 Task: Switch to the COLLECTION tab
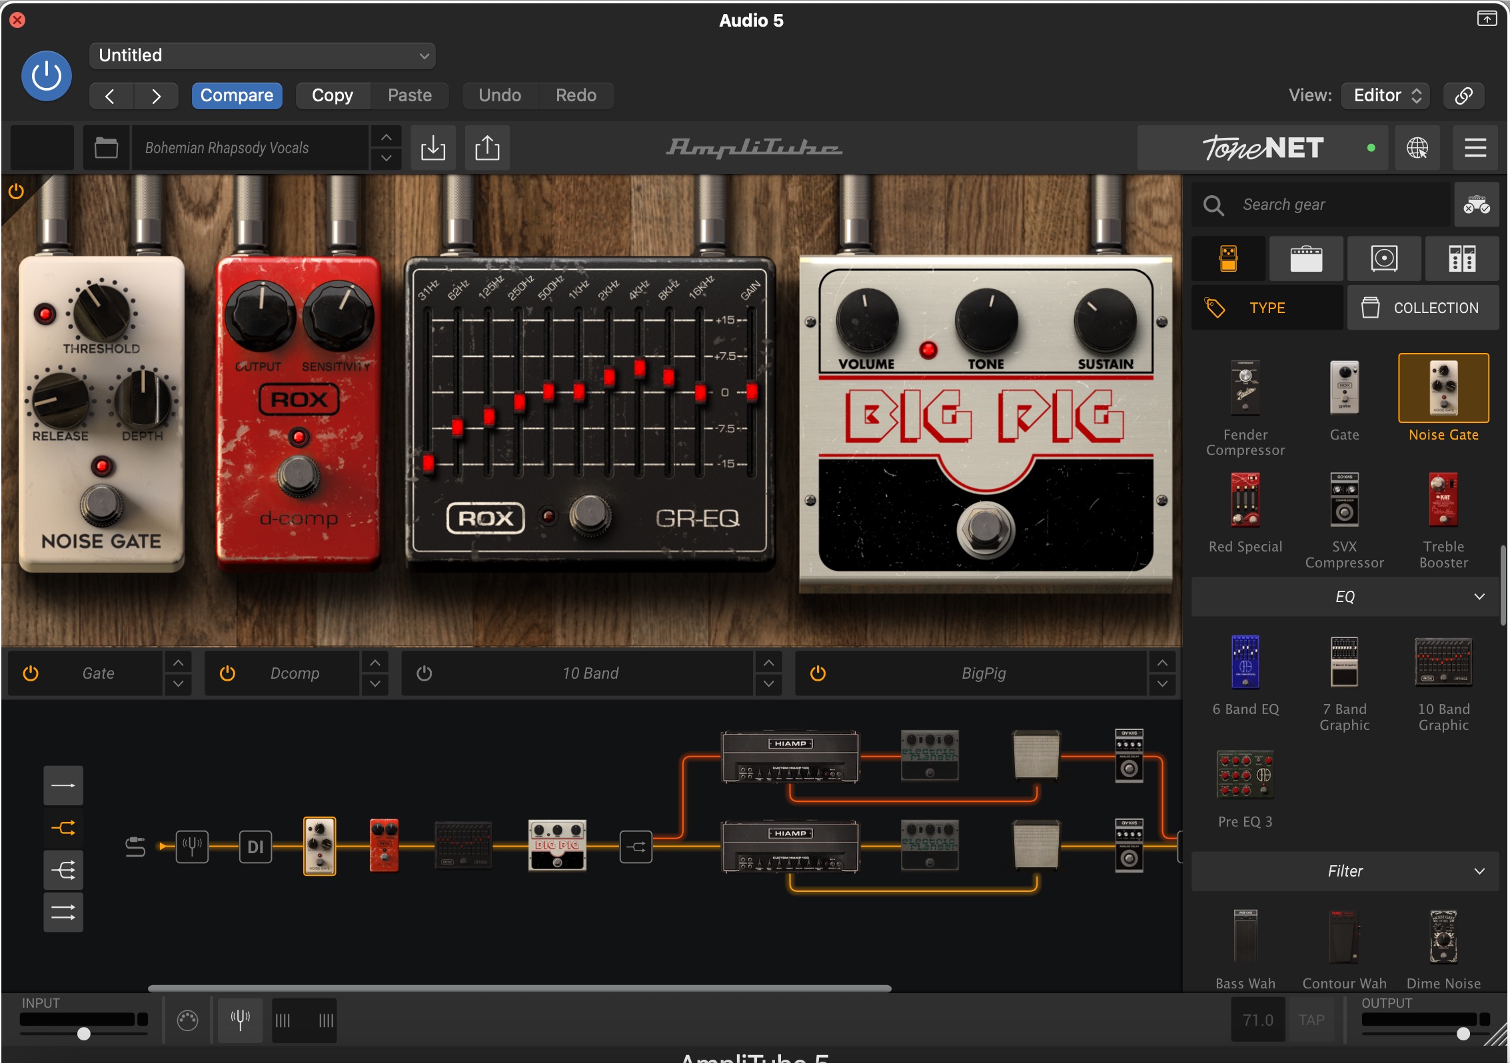coord(1423,308)
